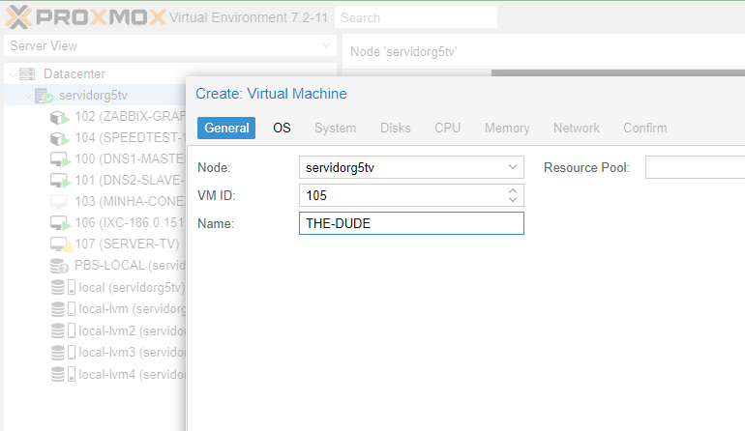Select the local-lvm3 storage entry

[132, 352]
